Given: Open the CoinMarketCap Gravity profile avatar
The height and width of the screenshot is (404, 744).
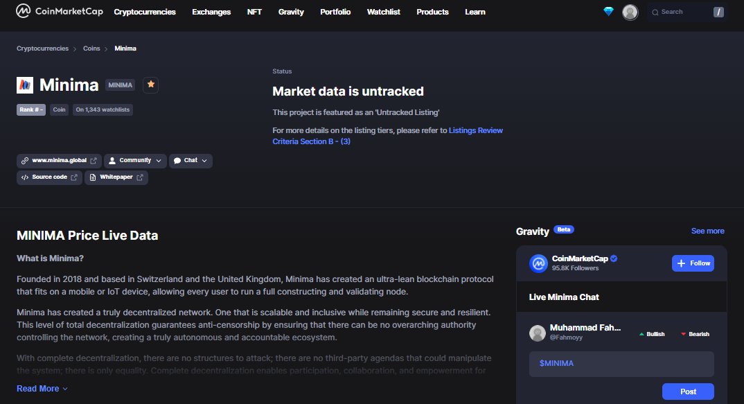Looking at the screenshot, I should (538, 263).
